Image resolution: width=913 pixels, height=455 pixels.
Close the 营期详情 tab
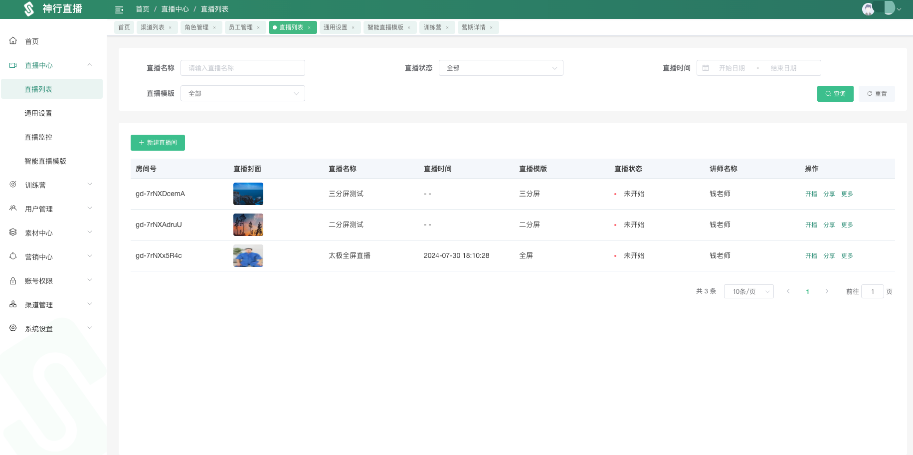491,27
